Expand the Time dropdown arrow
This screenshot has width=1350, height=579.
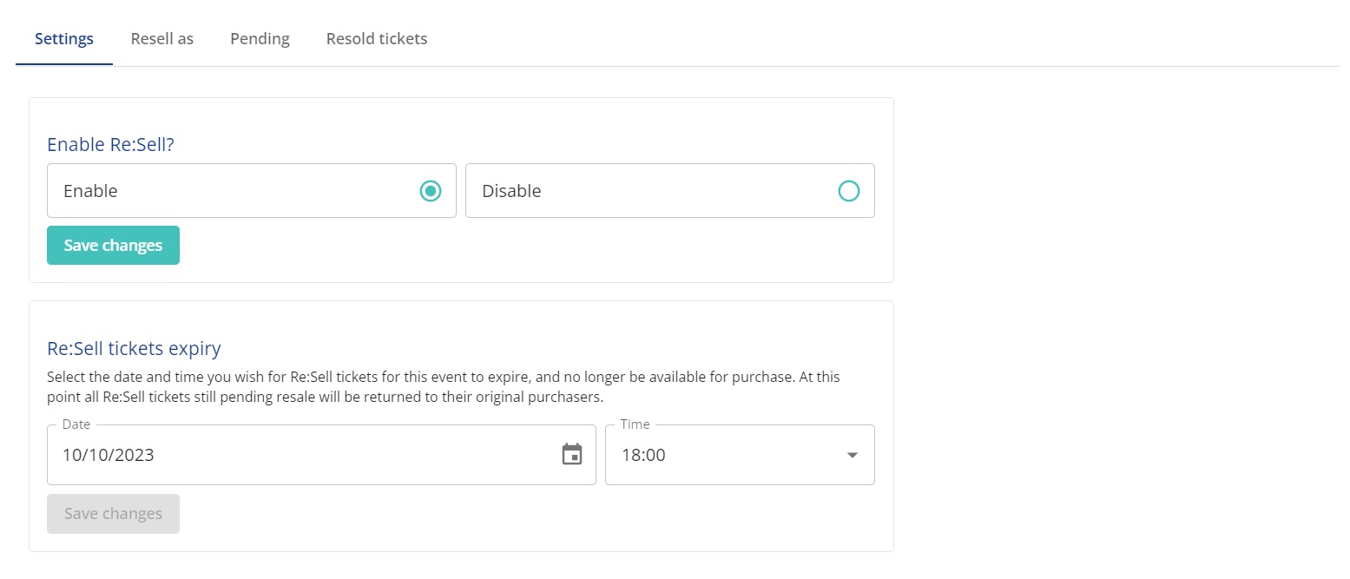(853, 455)
